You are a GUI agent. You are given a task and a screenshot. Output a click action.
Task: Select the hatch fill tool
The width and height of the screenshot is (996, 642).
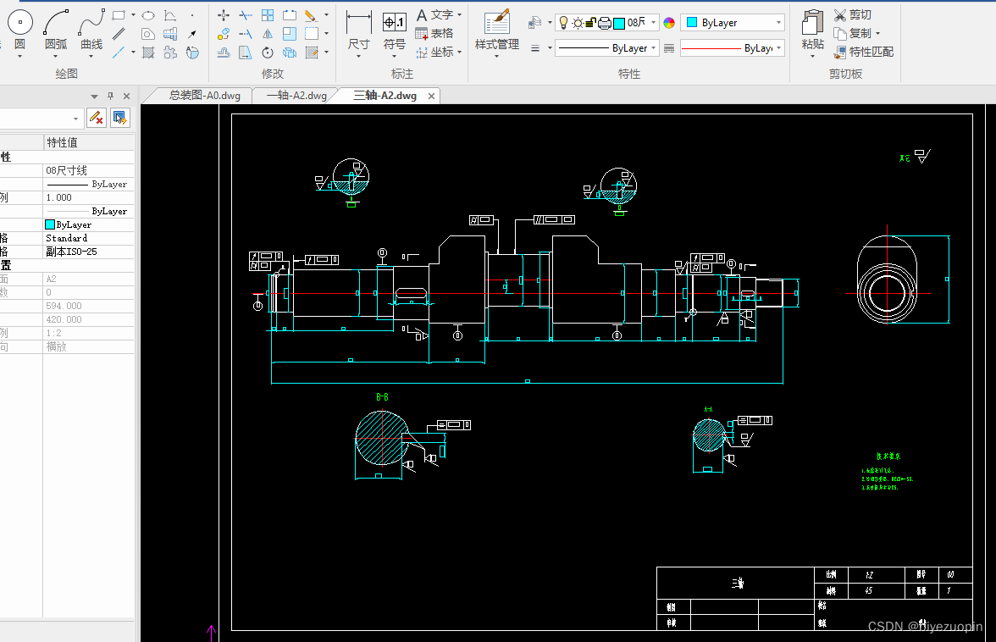(148, 52)
